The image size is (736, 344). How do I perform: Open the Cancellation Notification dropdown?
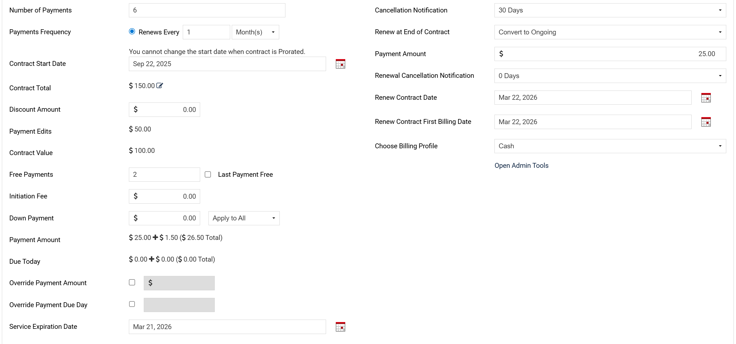click(610, 10)
